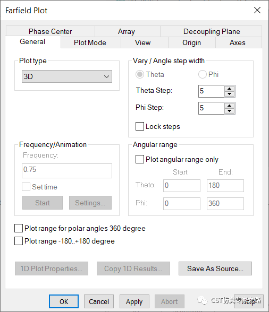Open the Plot type dropdown
269x312 pixels.
[67, 76]
